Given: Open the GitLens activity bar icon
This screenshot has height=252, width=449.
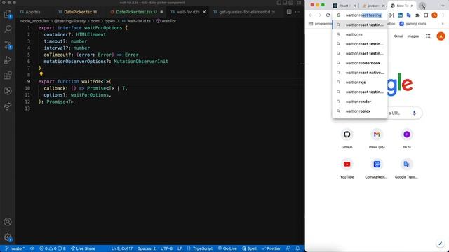Looking at the screenshot, I should coord(8,91).
